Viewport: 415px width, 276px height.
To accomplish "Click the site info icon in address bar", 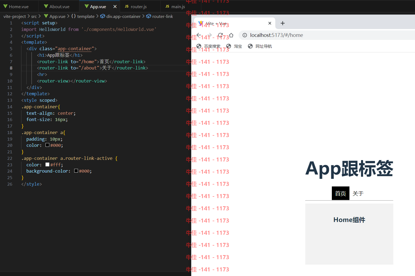I will pos(245,35).
